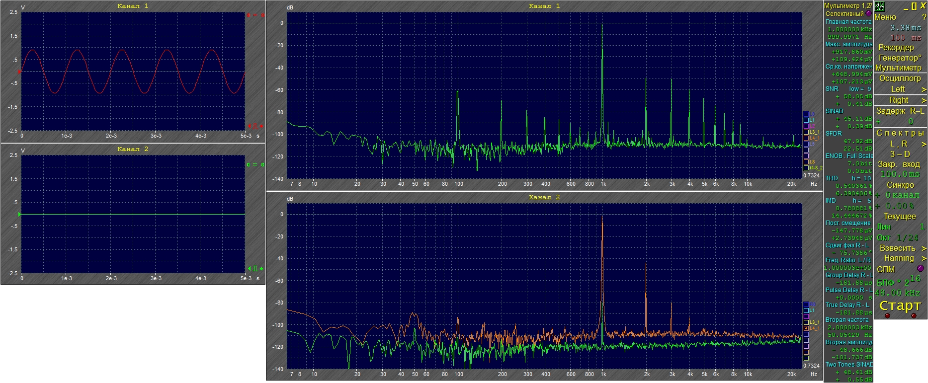Click the Рекордер button

click(x=896, y=48)
